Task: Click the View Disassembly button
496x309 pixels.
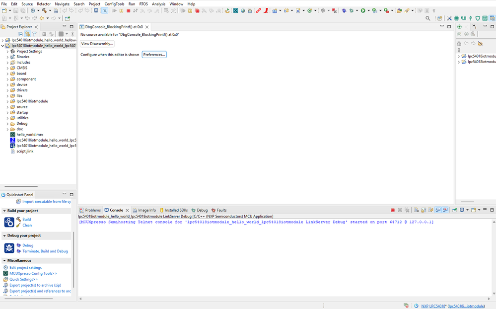Action: [97, 44]
